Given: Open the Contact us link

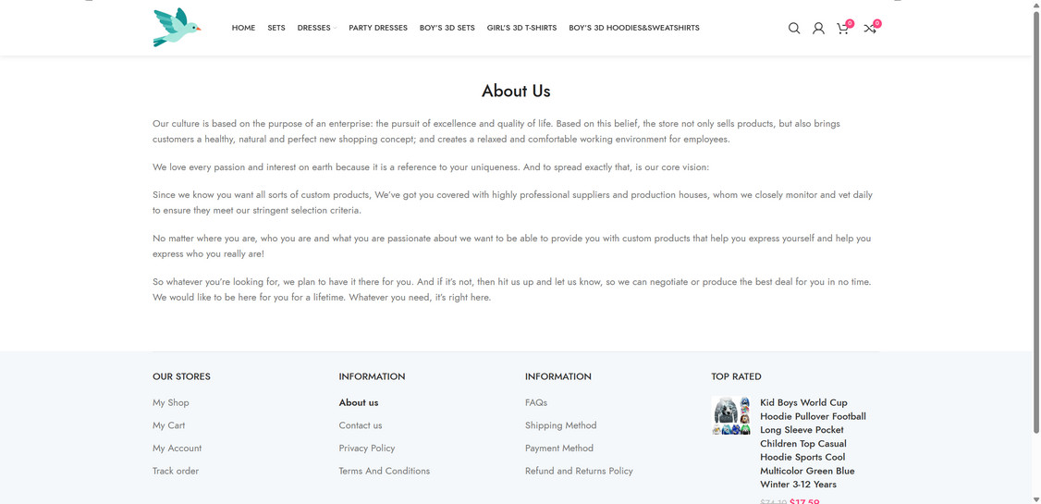Looking at the screenshot, I should pos(361,425).
